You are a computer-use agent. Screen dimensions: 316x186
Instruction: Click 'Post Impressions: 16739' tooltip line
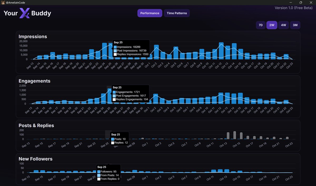[x=132, y=51]
